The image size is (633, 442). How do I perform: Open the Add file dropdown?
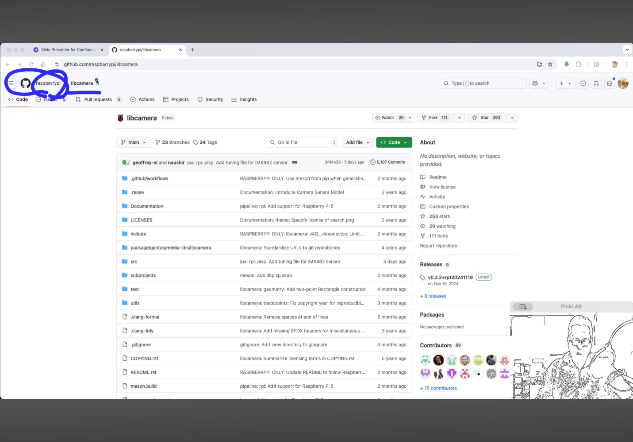(357, 143)
